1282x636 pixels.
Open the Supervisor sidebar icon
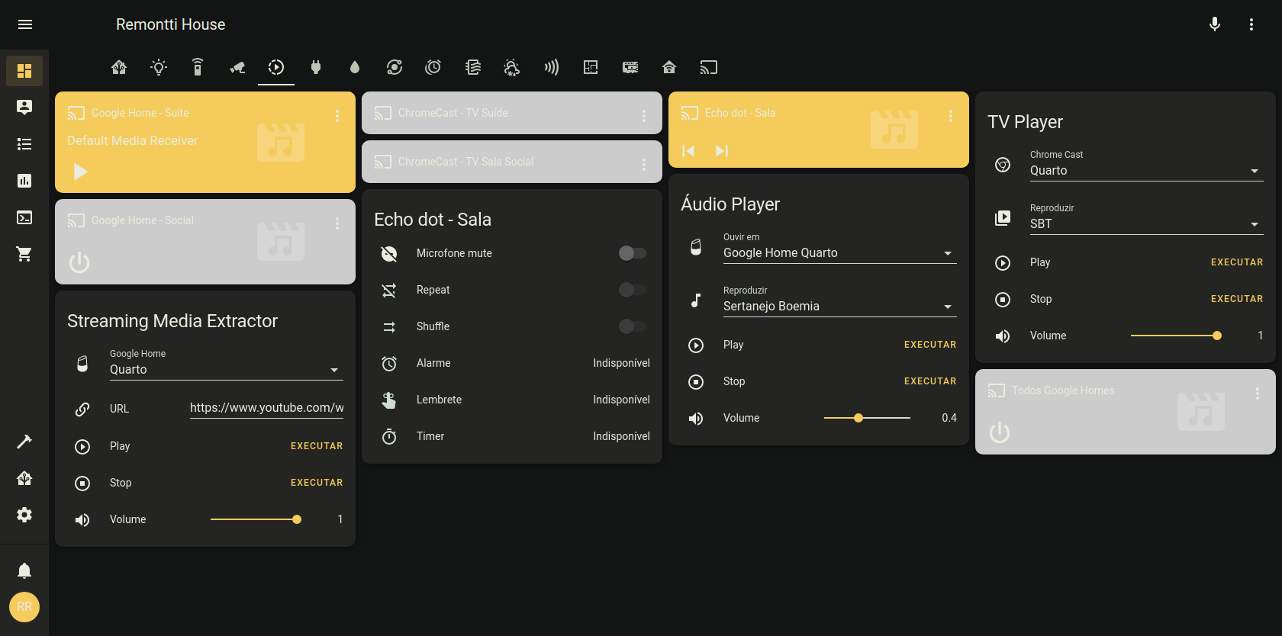24,478
